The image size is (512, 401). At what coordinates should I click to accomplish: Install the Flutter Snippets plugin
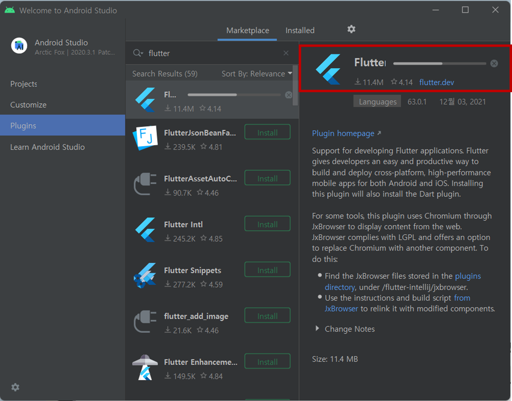pyautogui.click(x=268, y=270)
